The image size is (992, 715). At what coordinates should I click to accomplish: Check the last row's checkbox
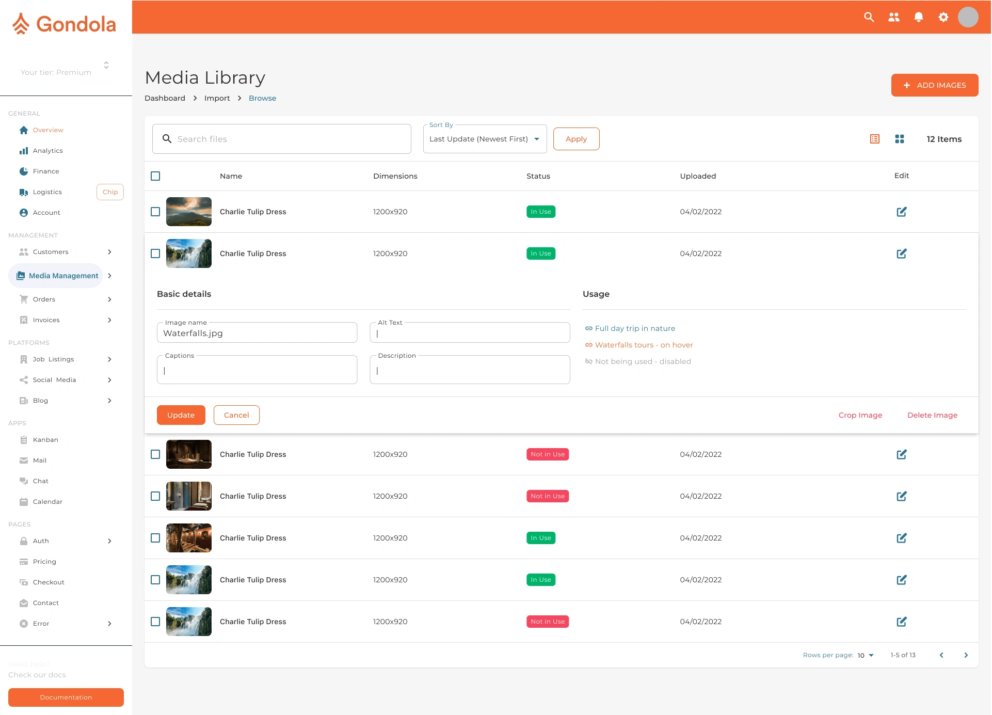tap(155, 622)
